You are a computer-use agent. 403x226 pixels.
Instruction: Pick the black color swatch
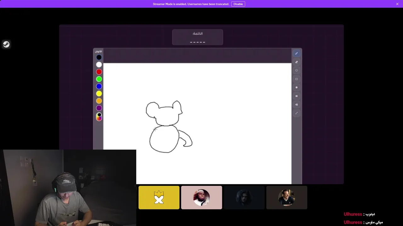(99, 57)
